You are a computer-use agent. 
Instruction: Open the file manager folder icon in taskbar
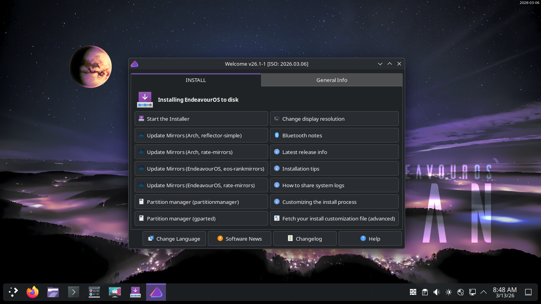[53, 292]
